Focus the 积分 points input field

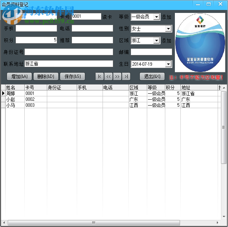(x=36, y=40)
